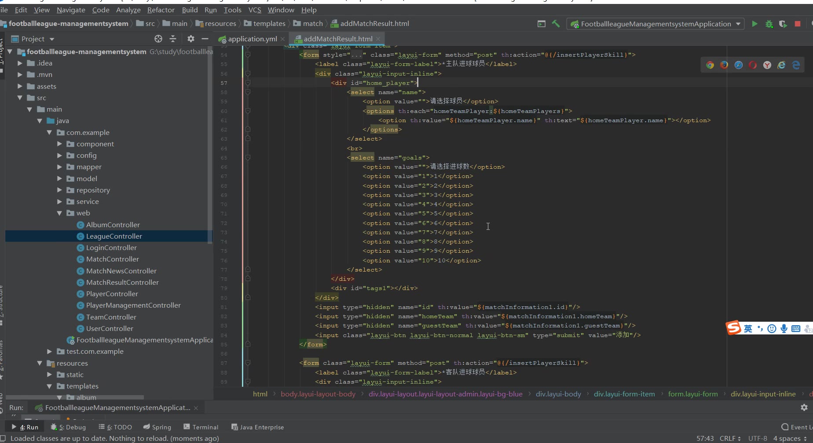
Task: Toggle the 4: Run tool window
Action: point(26,427)
